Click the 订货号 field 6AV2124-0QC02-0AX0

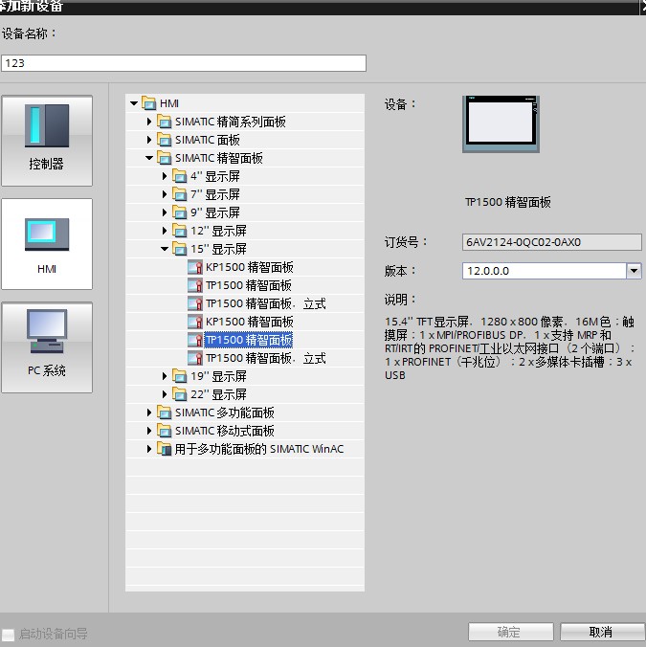point(552,242)
